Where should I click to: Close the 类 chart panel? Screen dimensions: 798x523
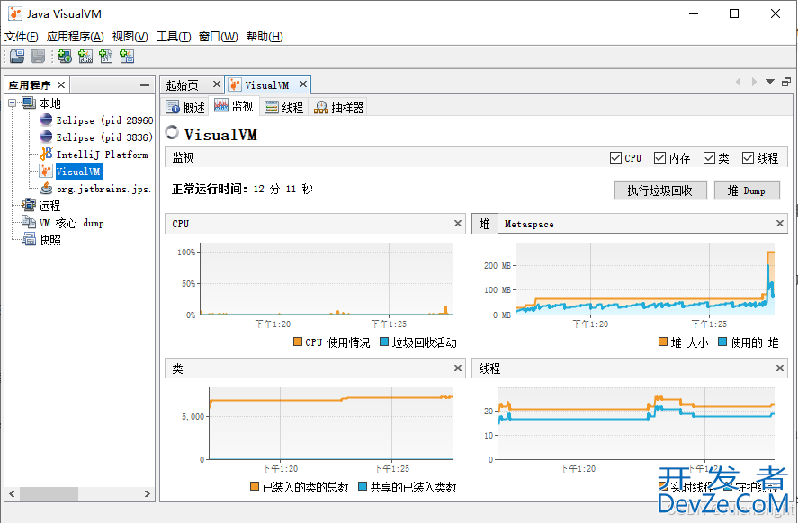458,368
